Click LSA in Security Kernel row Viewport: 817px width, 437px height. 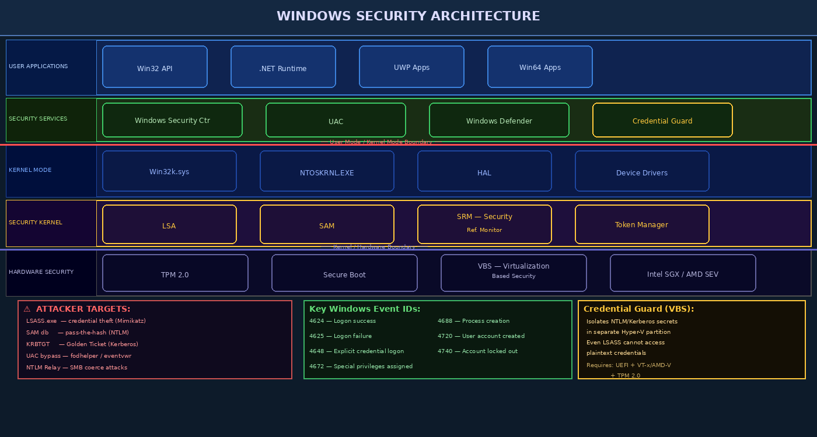(169, 224)
